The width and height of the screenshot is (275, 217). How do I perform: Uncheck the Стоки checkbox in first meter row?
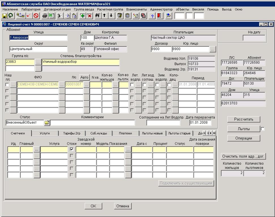tap(72, 149)
